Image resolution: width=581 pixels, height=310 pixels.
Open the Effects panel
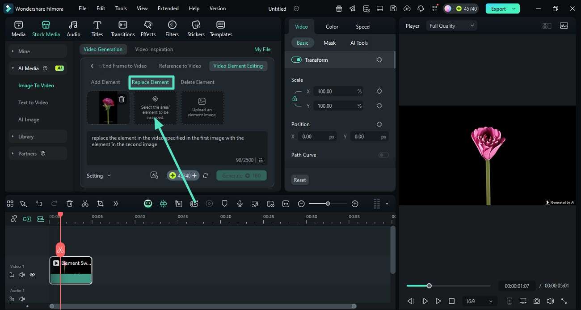pos(148,29)
